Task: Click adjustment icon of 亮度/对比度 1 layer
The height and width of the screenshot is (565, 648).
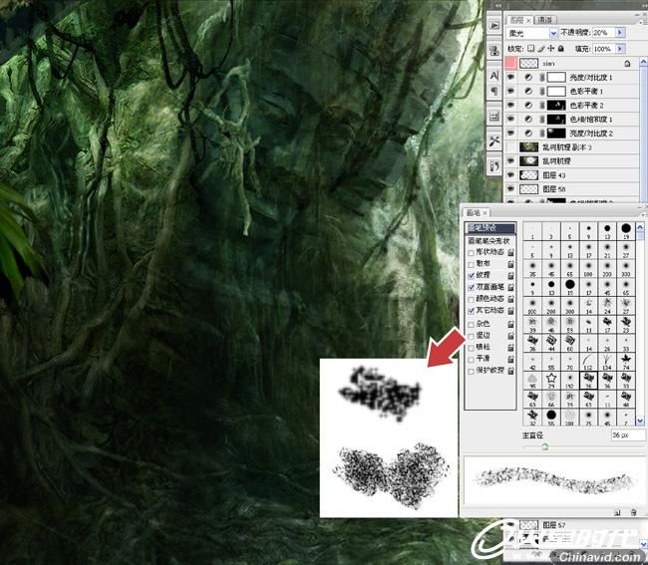Action: click(x=528, y=78)
